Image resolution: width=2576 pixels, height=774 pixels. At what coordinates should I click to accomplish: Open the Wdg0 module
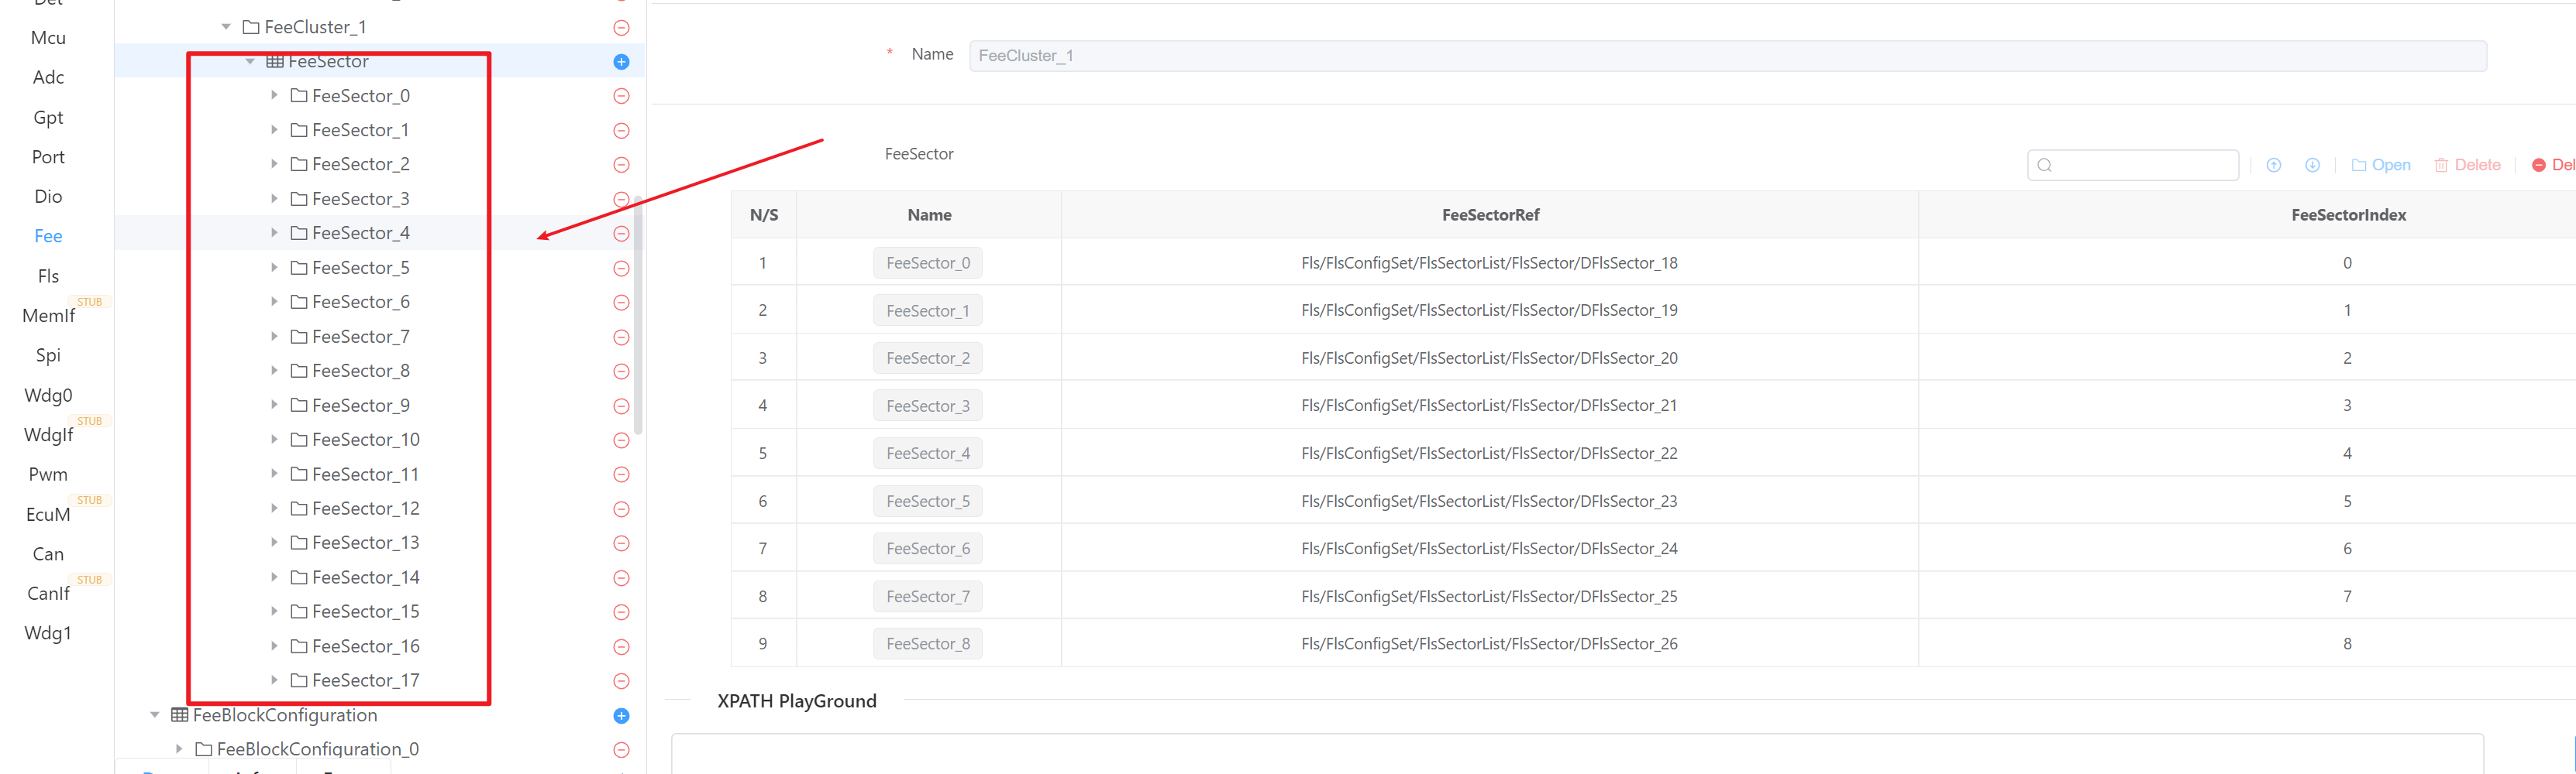tap(48, 396)
